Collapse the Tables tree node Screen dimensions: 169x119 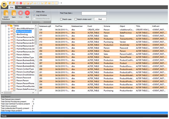(x=6, y=26)
